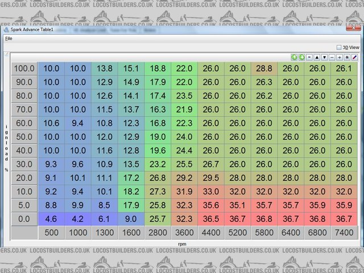Click the red-blue interpolate pen icon
Screen dimensions: 364x273
pos(354,57)
